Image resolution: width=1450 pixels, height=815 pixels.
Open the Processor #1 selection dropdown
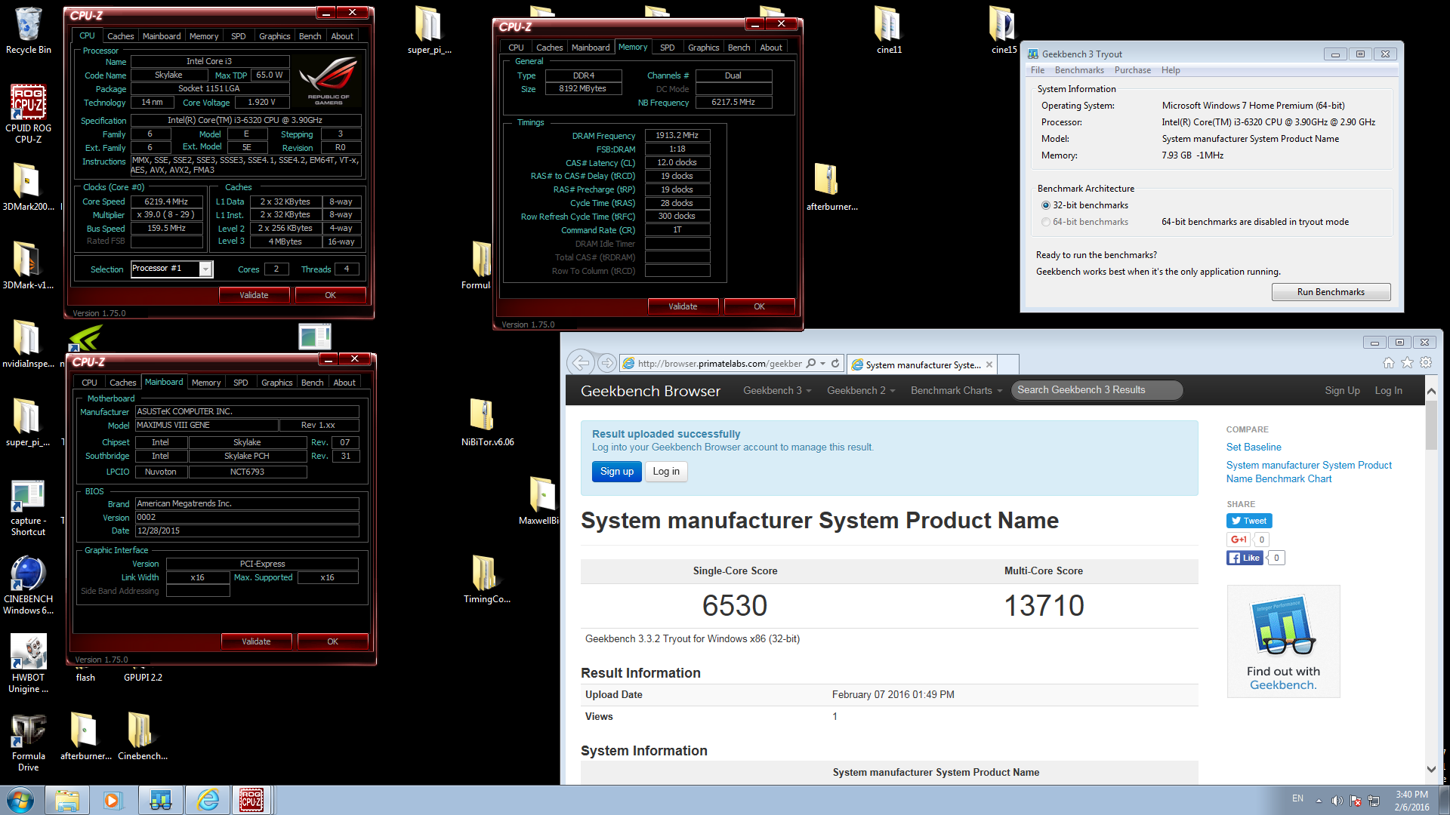(x=205, y=269)
